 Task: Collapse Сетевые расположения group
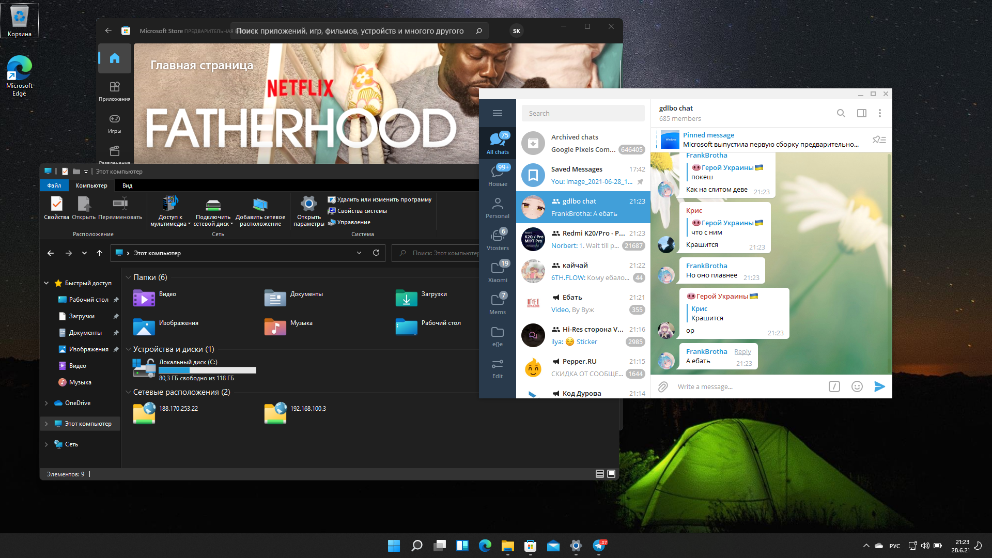click(129, 392)
